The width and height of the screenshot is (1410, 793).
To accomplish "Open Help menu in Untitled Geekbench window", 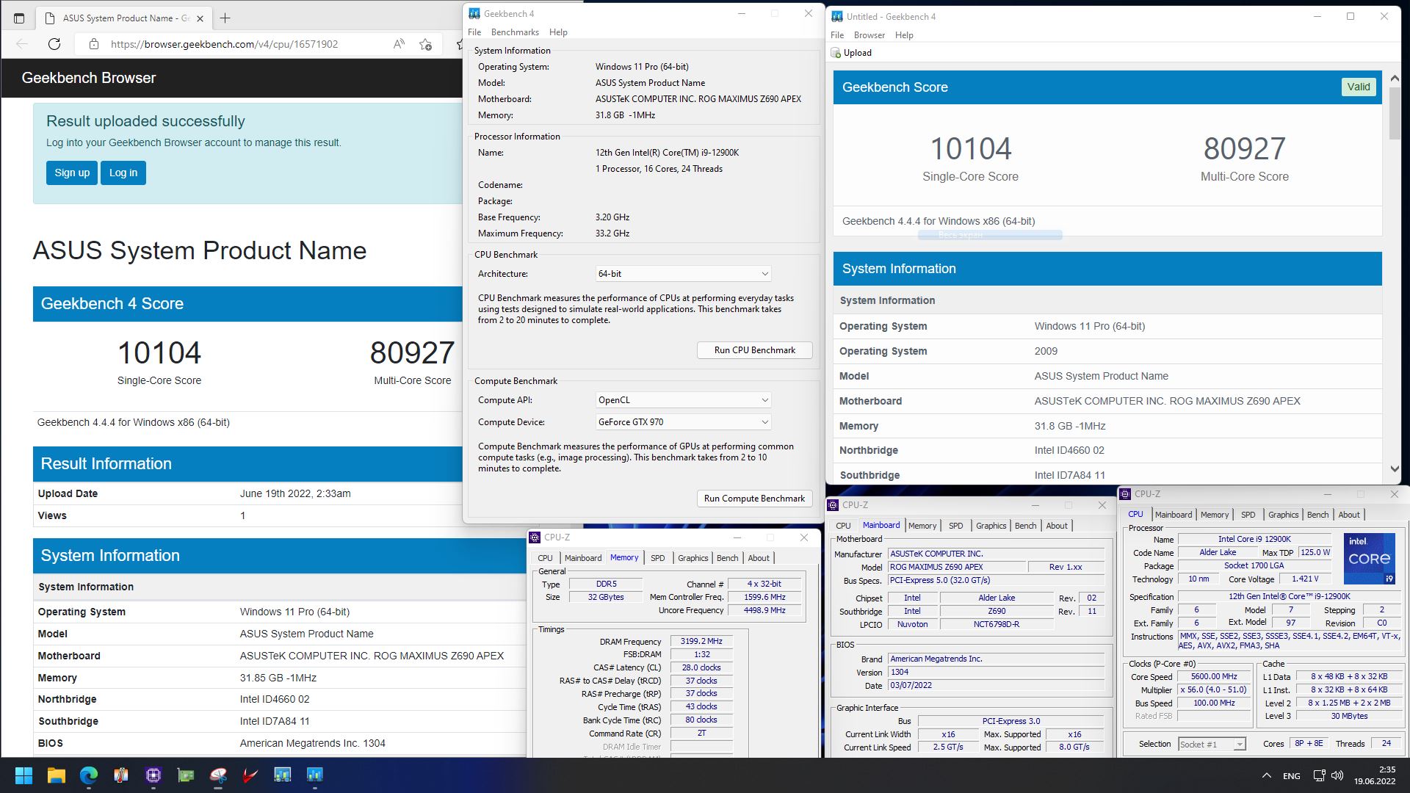I will 904,35.
